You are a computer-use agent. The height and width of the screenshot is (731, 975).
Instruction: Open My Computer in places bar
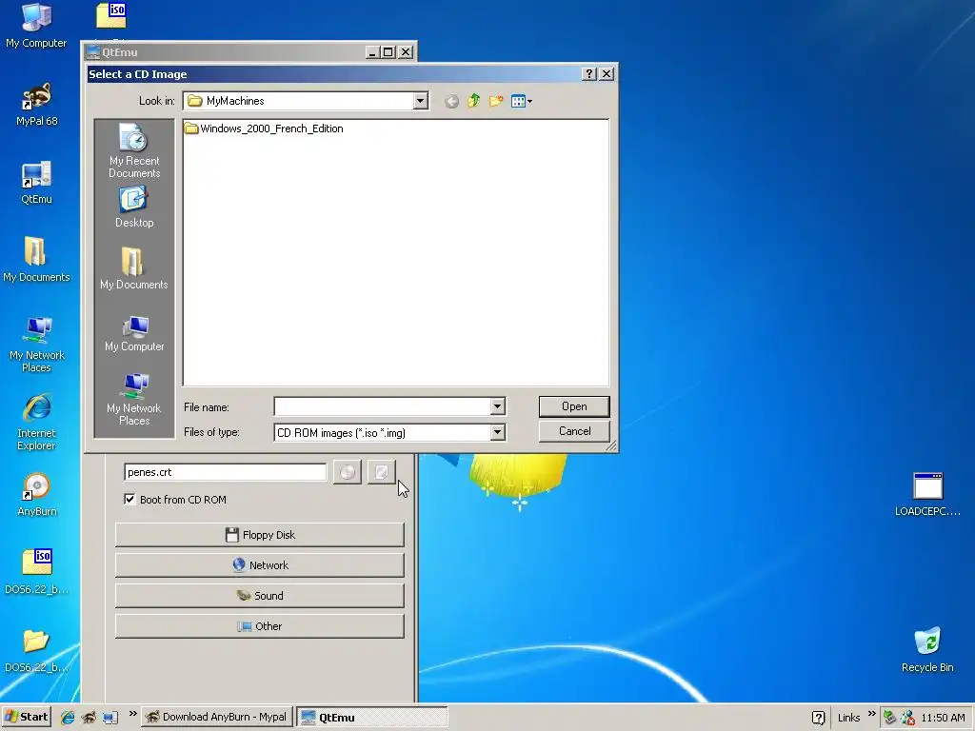[134, 334]
